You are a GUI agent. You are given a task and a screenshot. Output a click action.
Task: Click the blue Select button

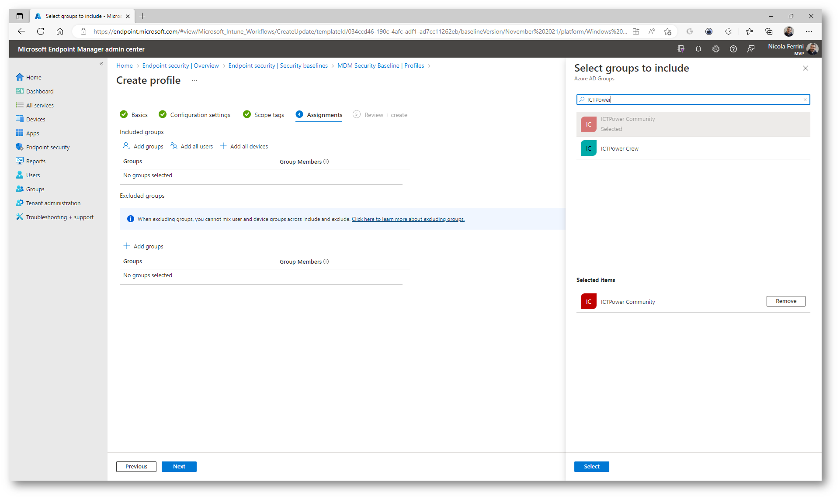(591, 466)
